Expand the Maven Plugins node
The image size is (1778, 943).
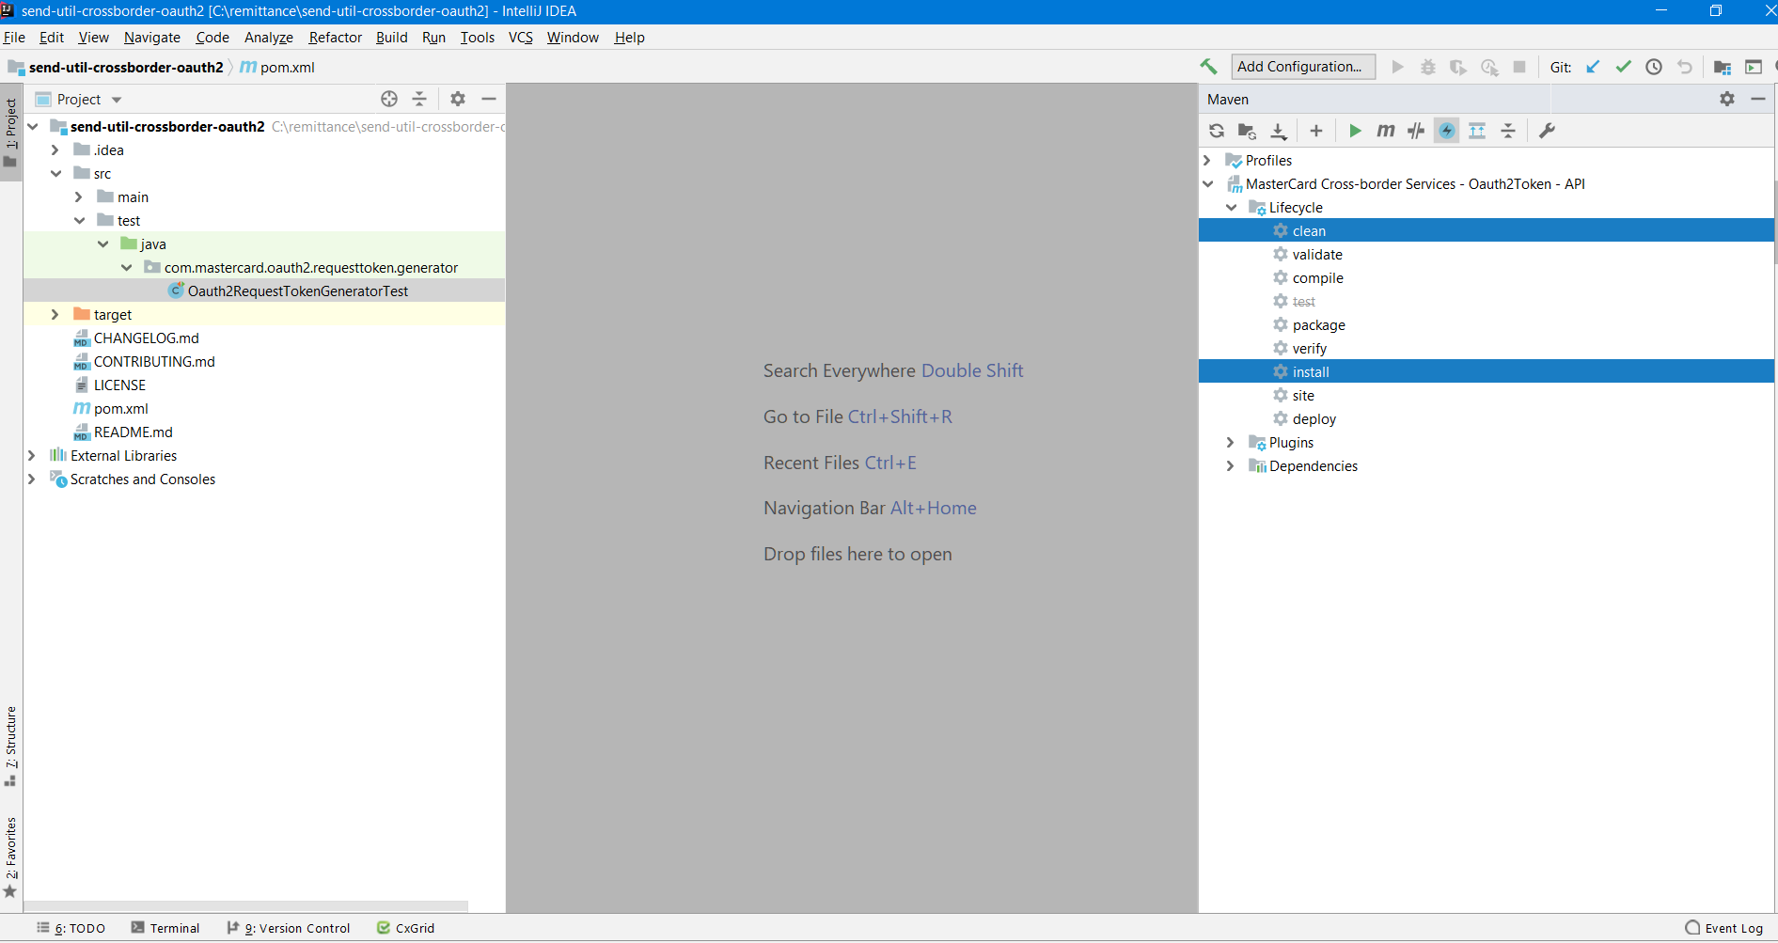click(x=1230, y=443)
